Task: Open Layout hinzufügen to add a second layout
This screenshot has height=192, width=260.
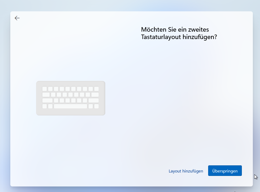Action: click(186, 171)
